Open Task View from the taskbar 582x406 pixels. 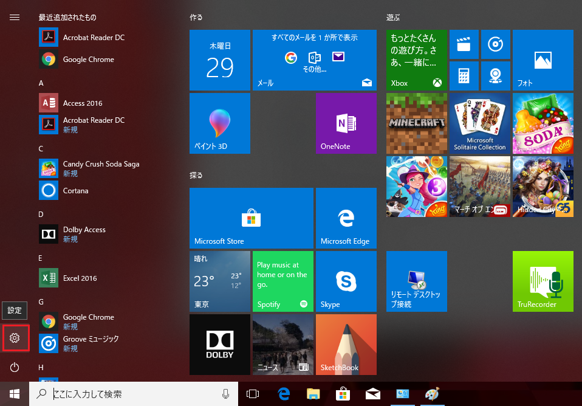pyautogui.click(x=253, y=394)
